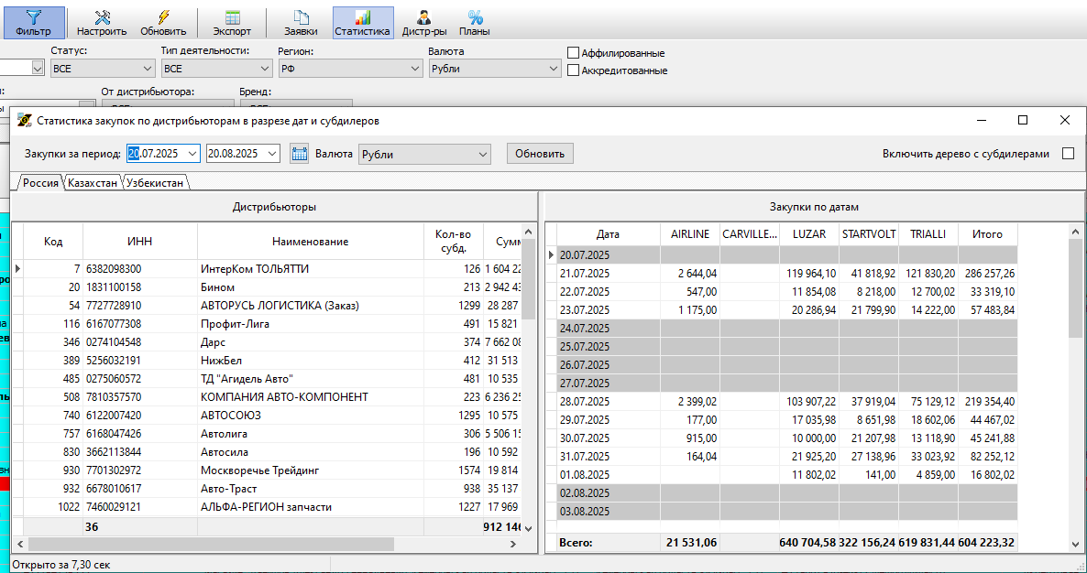Select the Статистика chart icon
The width and height of the screenshot is (1087, 573).
363,16
